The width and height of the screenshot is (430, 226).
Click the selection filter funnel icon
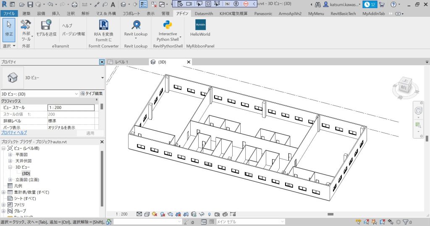pyautogui.click(x=406, y=222)
